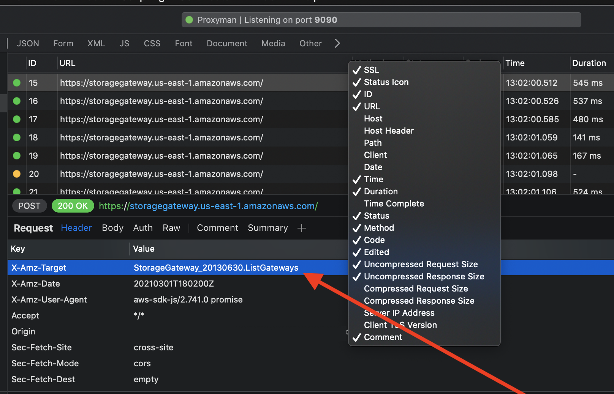The height and width of the screenshot is (394, 614).
Task: Choose Path from the column options menu
Action: click(x=373, y=143)
